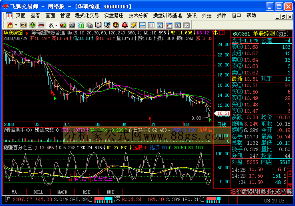Viewport: 295px width, 206px height.
Task: Click the red alarm bell icon
Action: tap(125, 25)
